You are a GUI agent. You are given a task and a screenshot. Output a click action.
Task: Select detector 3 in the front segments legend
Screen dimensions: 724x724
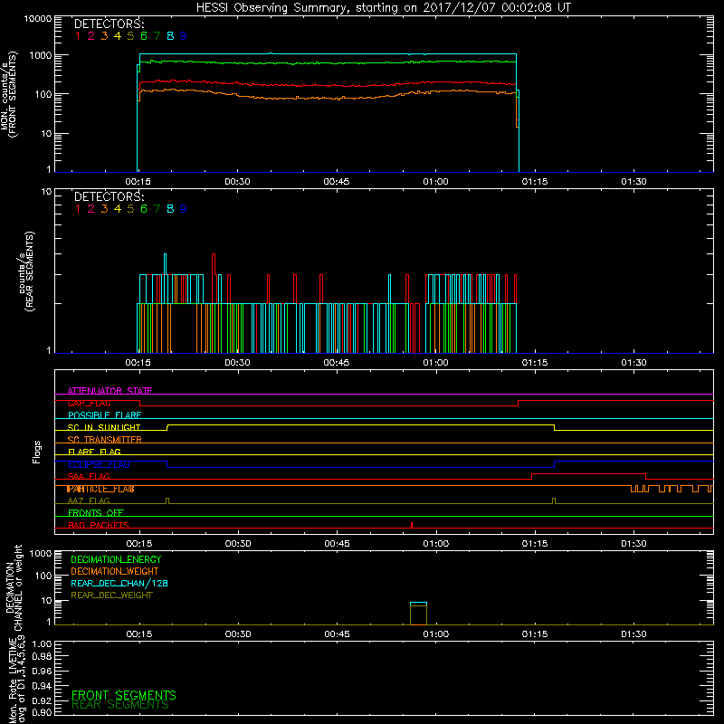click(x=104, y=36)
